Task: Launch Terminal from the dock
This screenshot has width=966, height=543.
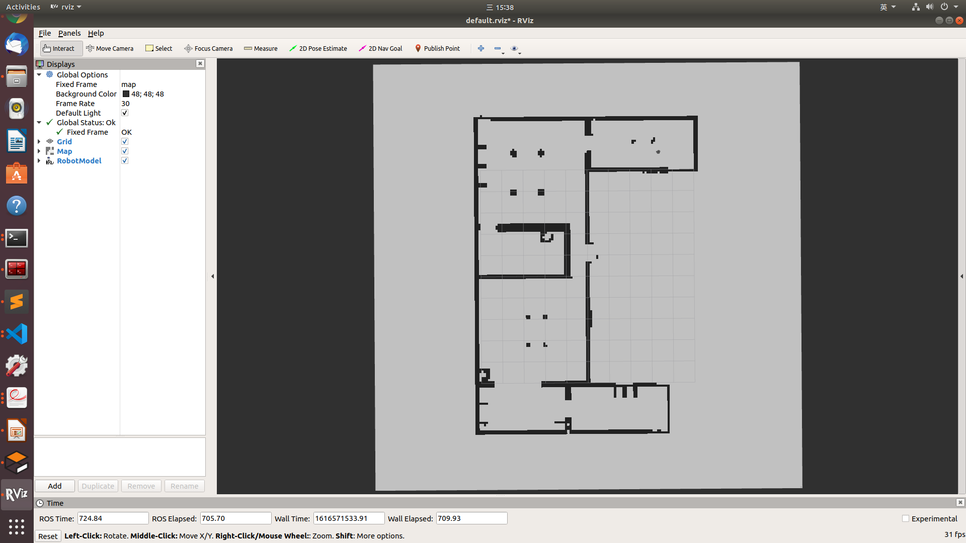Action: point(17,238)
